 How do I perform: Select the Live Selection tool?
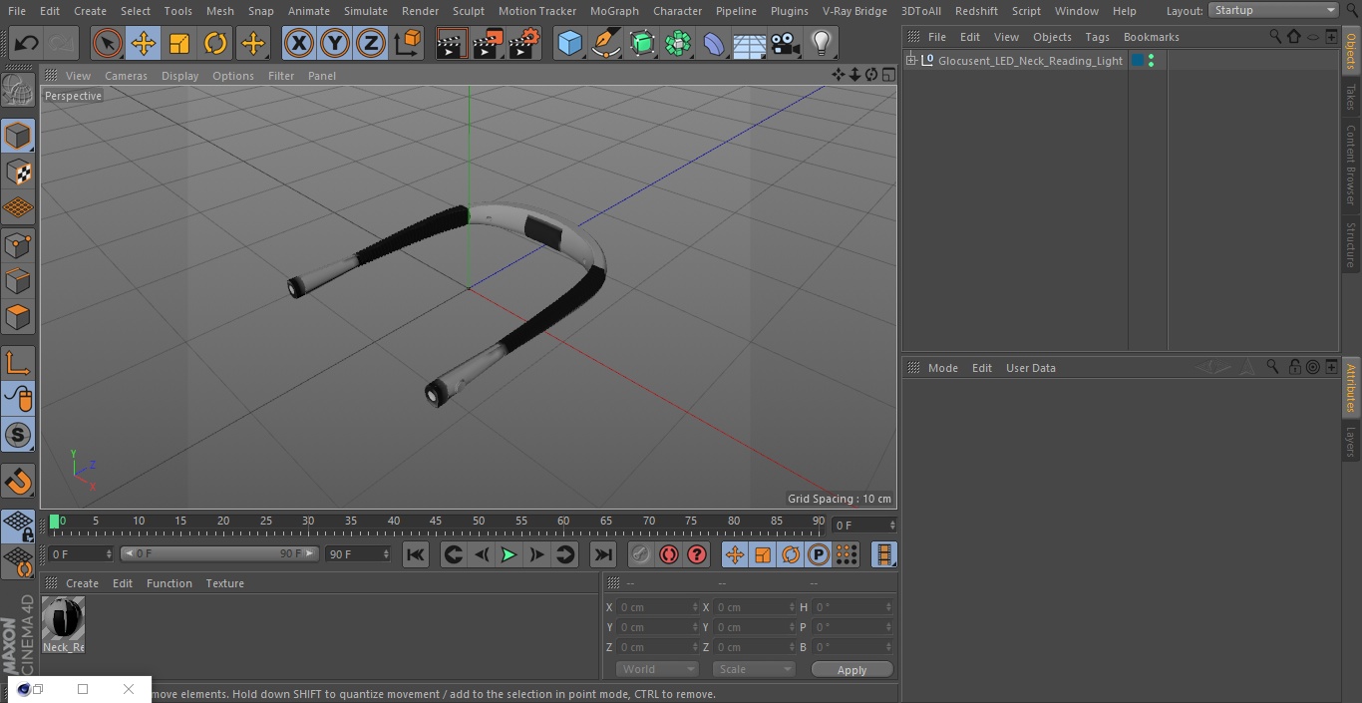[108, 44]
